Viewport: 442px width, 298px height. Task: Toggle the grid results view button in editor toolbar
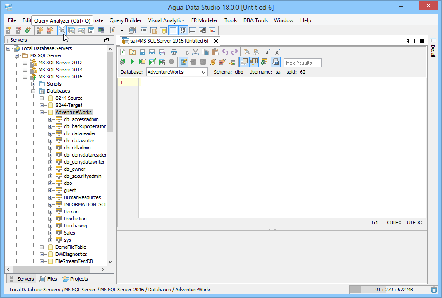click(x=244, y=62)
